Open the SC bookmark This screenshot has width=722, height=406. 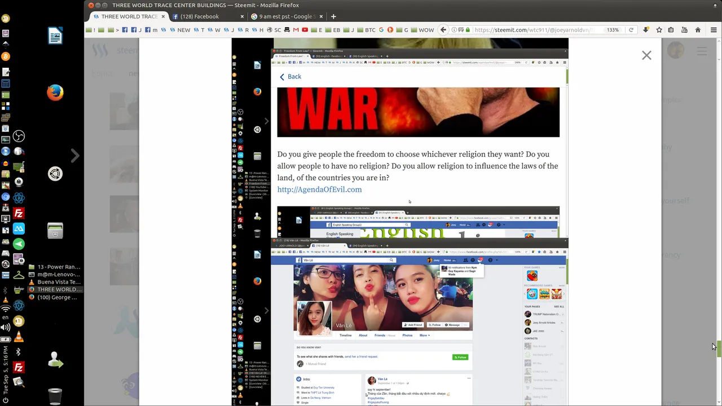[x=274, y=30]
